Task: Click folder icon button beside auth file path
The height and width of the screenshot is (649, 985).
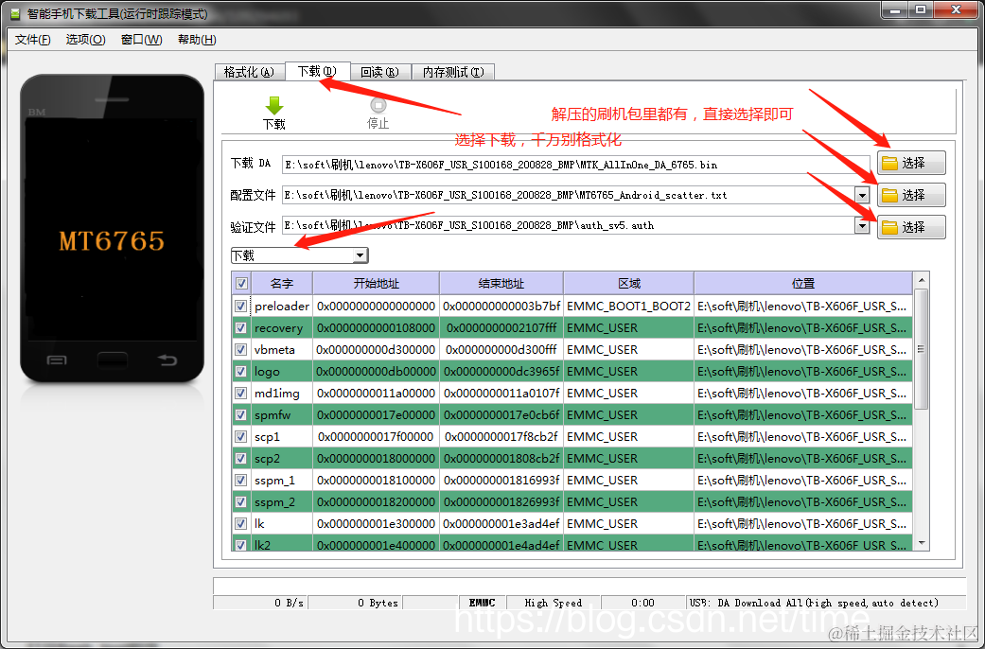Action: pos(911,227)
